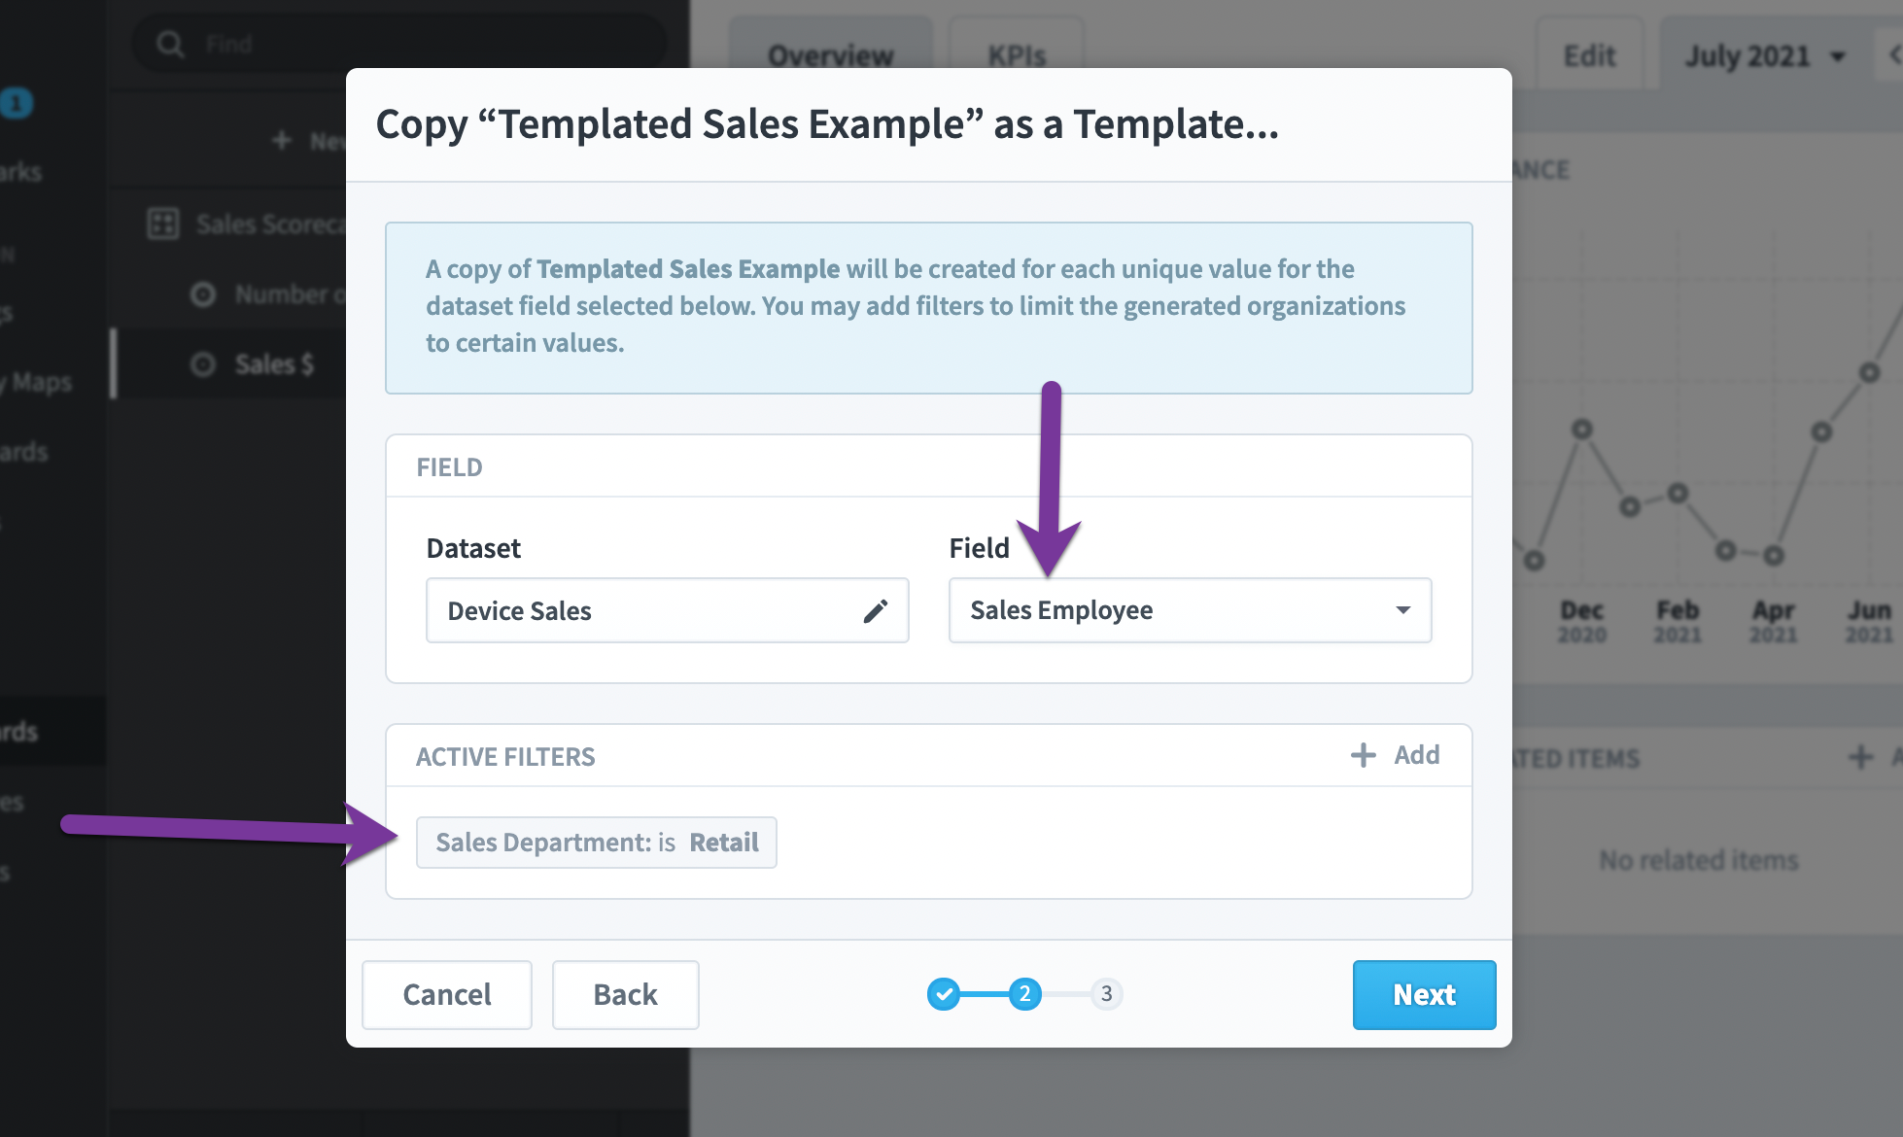Switch to the KPIs tab
The height and width of the screenshot is (1137, 1903).
[1017, 54]
